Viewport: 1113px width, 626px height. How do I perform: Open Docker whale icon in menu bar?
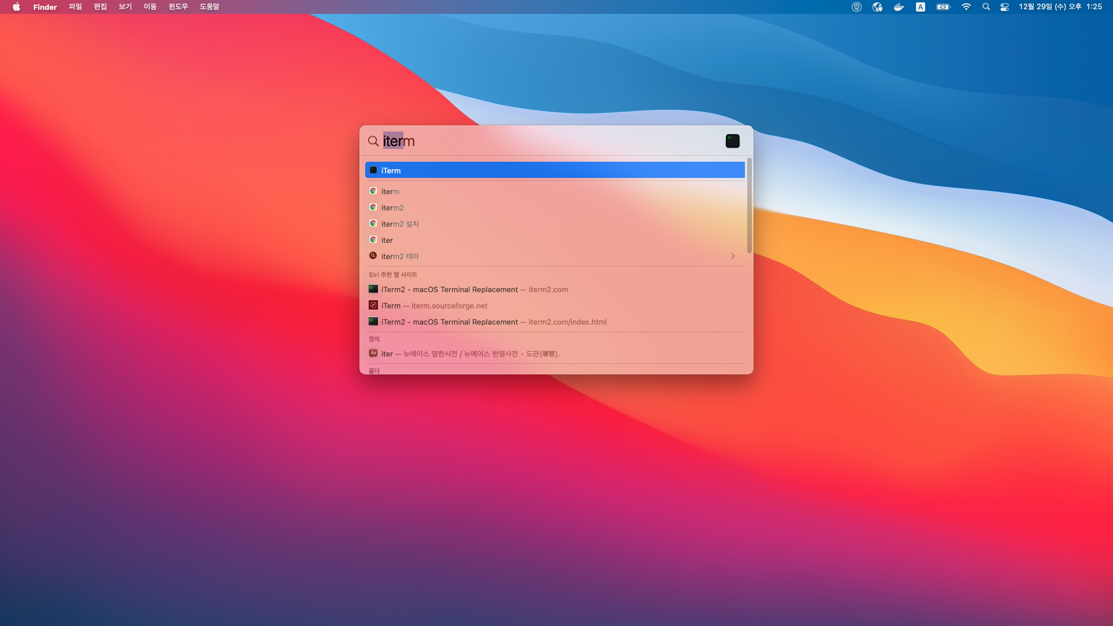899,7
